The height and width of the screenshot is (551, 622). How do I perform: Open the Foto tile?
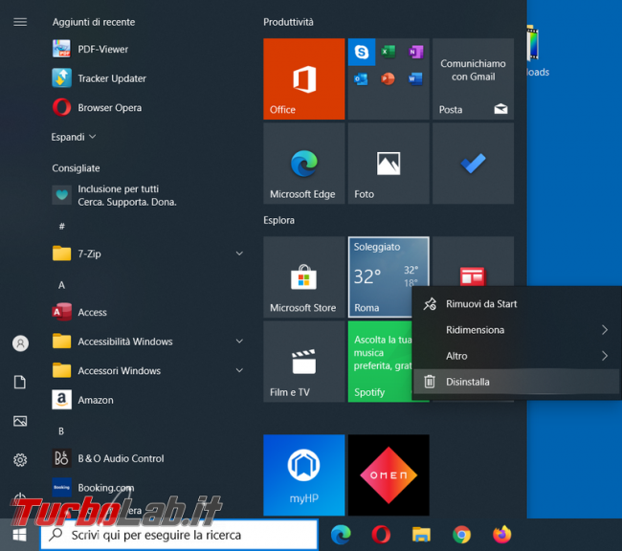click(x=389, y=164)
